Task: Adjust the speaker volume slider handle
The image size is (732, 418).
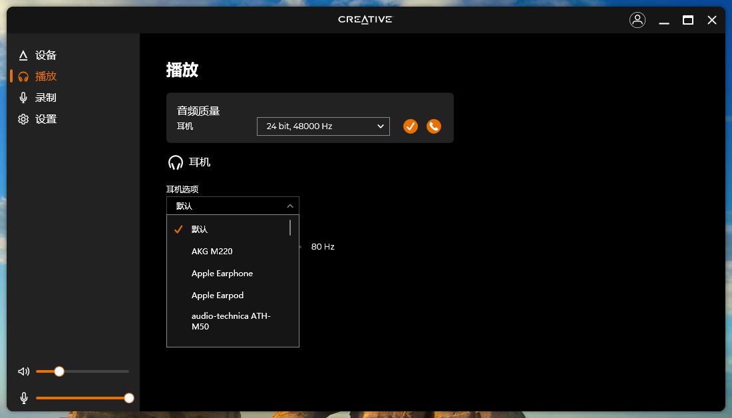Action: tap(59, 371)
